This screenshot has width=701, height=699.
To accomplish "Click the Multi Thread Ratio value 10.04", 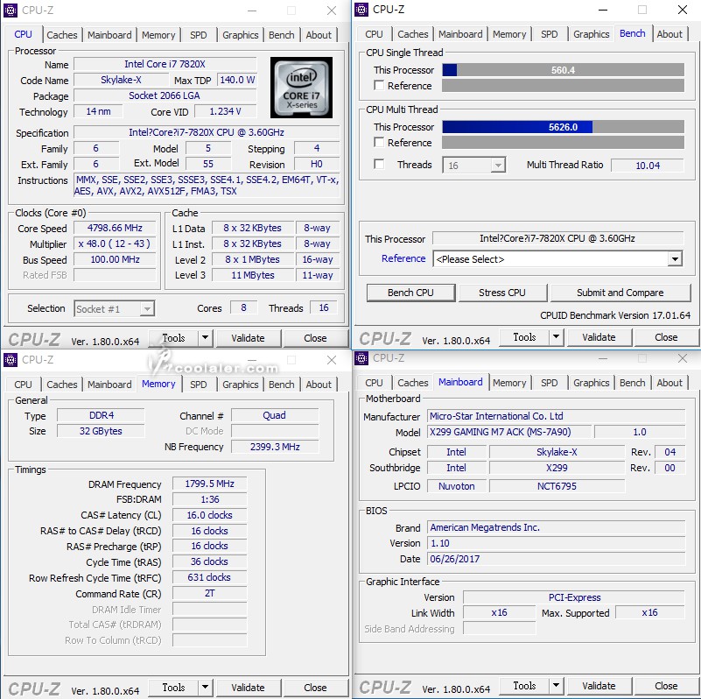I will click(648, 166).
